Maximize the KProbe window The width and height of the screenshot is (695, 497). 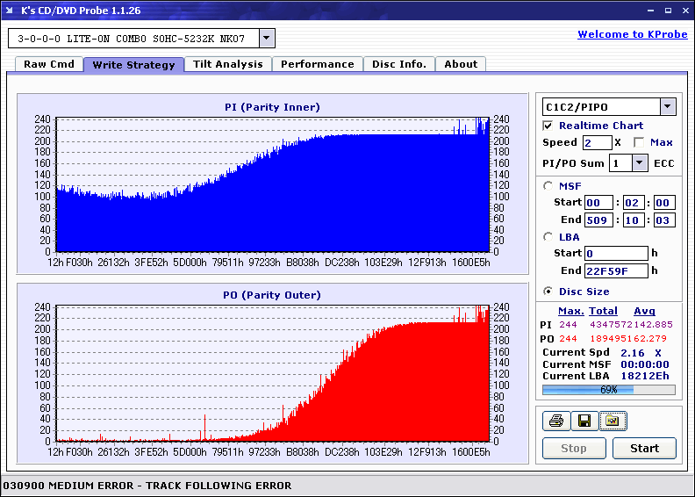668,11
